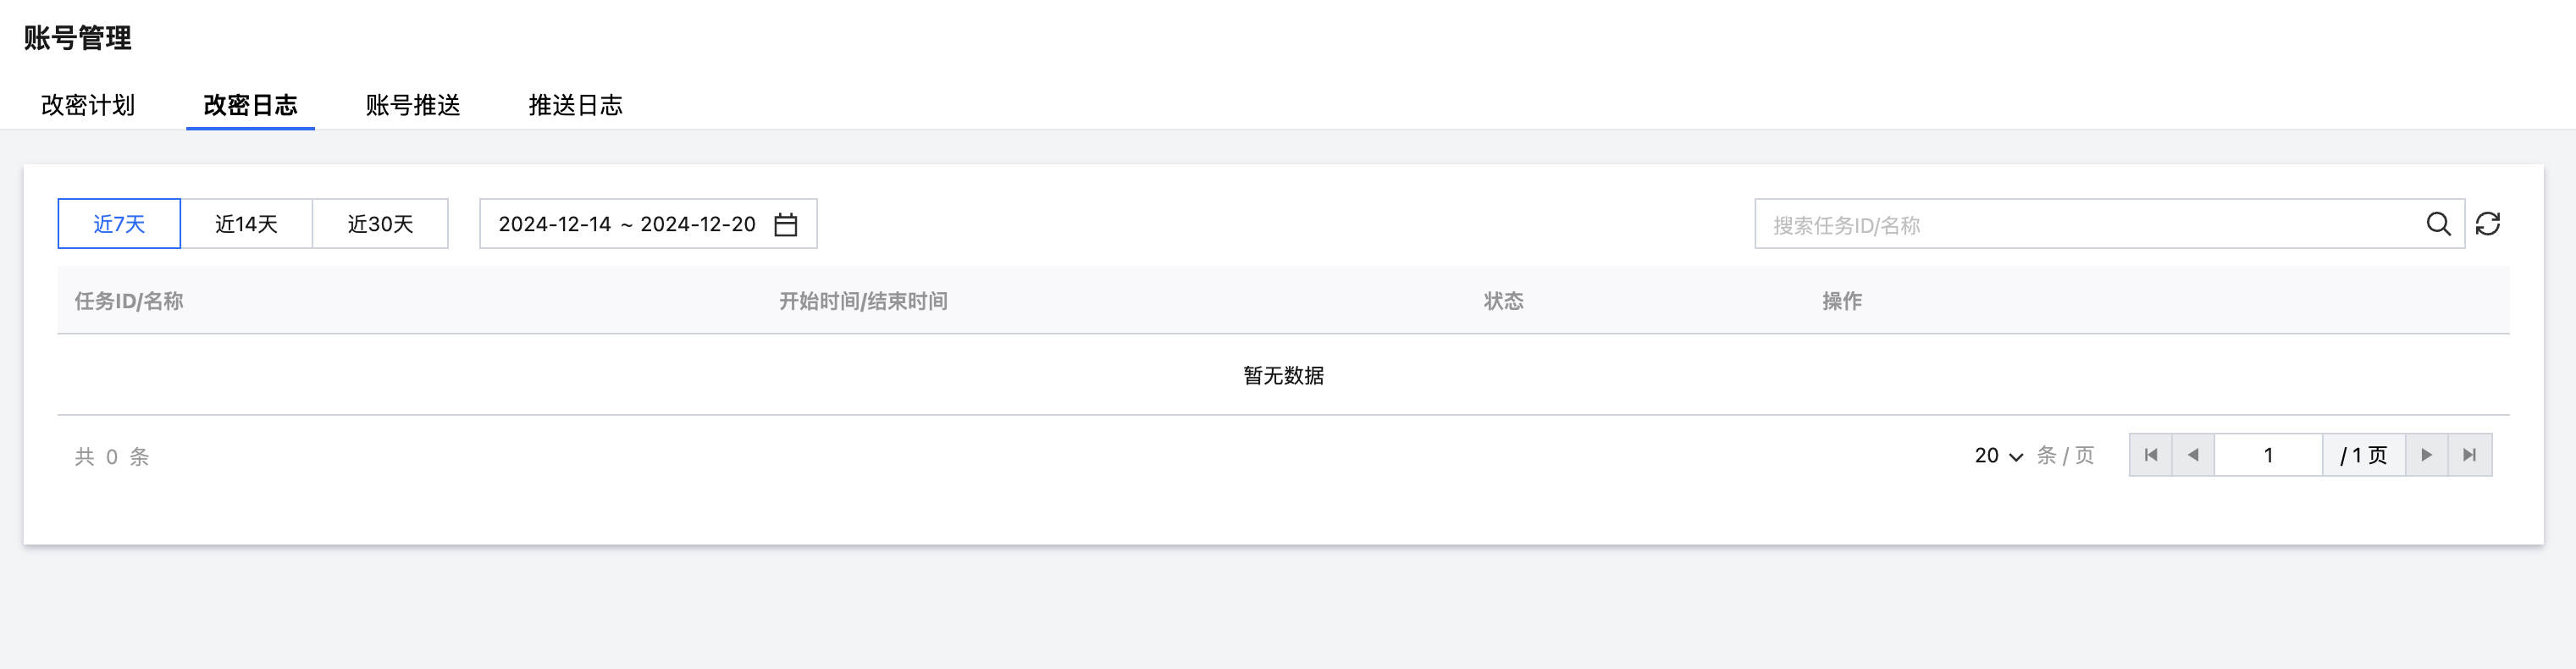Jump to last page arrow
The image size is (2576, 669).
coord(2469,455)
